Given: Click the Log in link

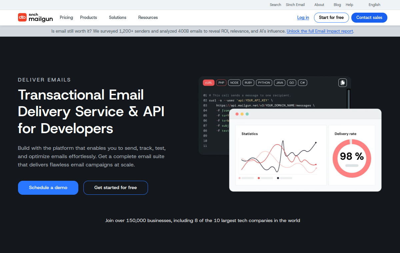Looking at the screenshot, I should 303,17.
